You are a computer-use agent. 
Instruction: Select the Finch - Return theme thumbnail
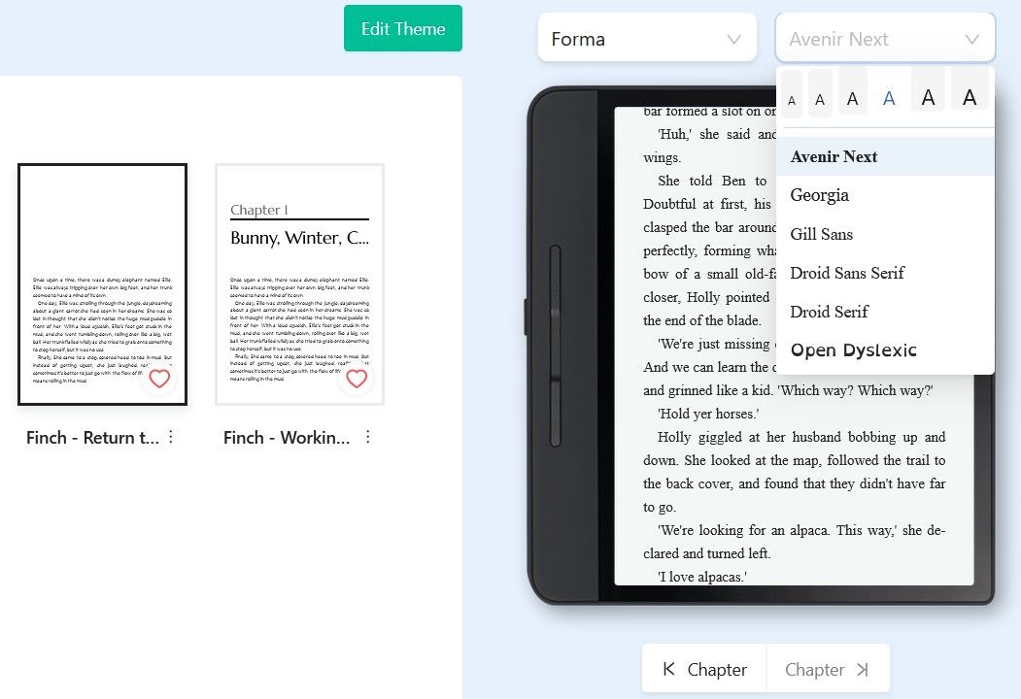tap(102, 284)
